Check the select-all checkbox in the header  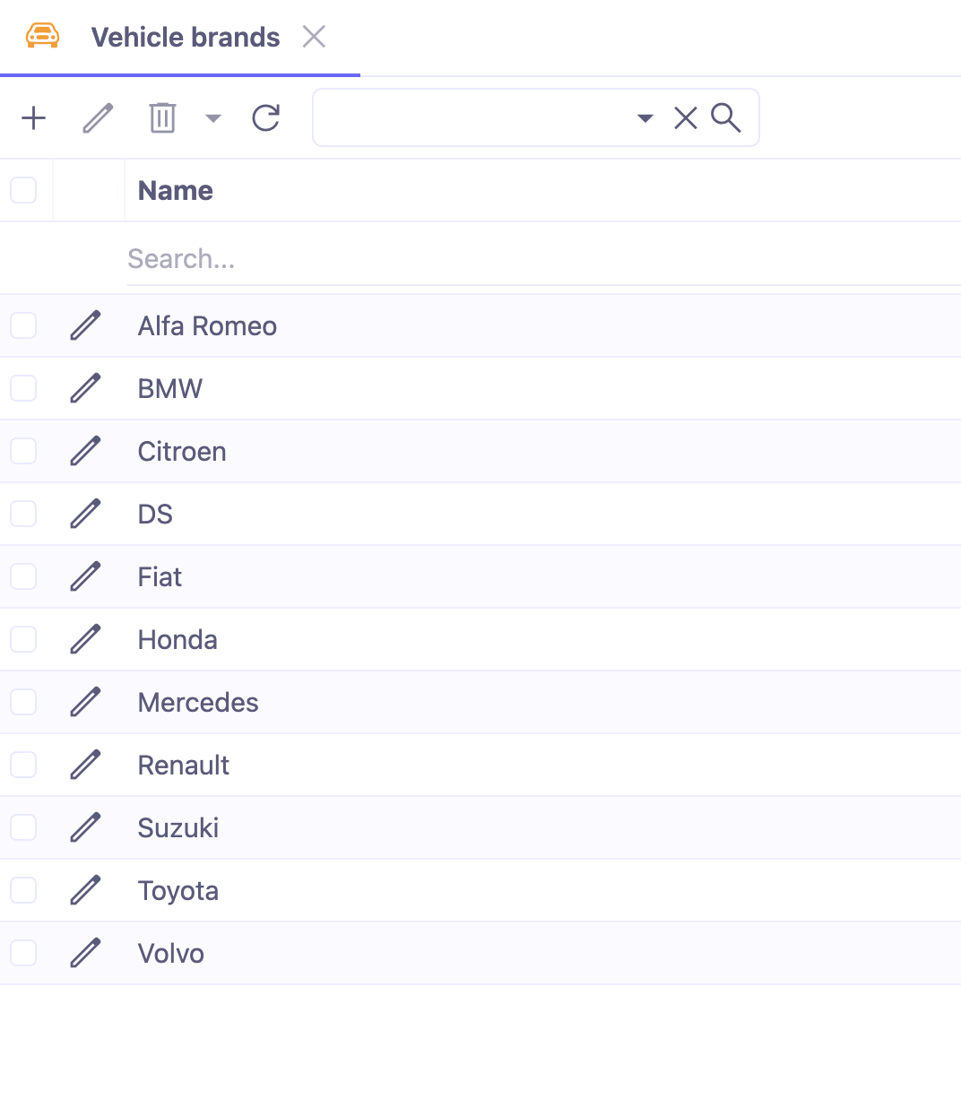coord(23,190)
